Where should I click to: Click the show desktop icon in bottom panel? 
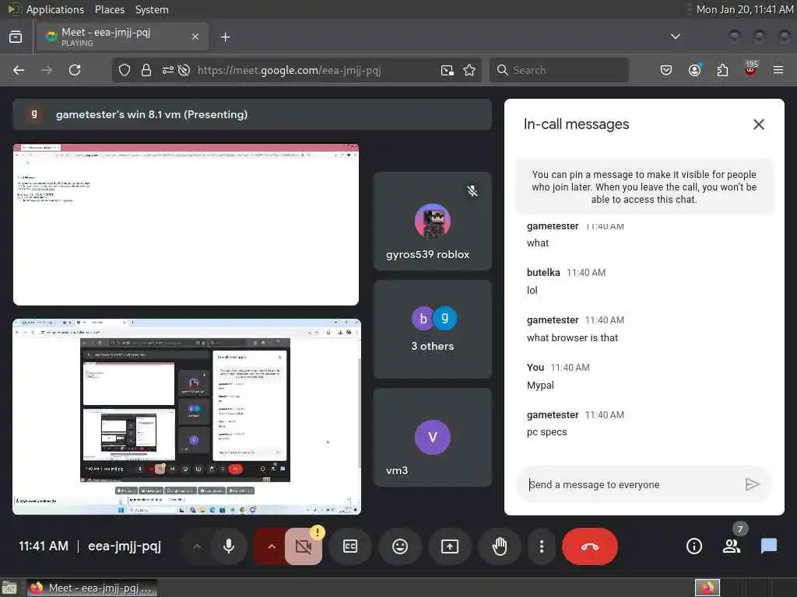9,588
